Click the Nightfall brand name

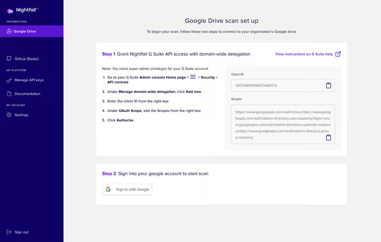(27, 10)
